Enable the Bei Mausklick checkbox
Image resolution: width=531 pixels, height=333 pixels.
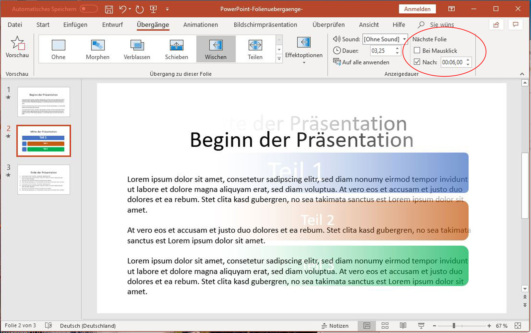417,50
